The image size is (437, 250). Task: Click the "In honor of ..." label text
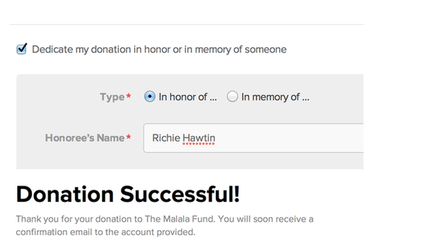click(x=188, y=97)
